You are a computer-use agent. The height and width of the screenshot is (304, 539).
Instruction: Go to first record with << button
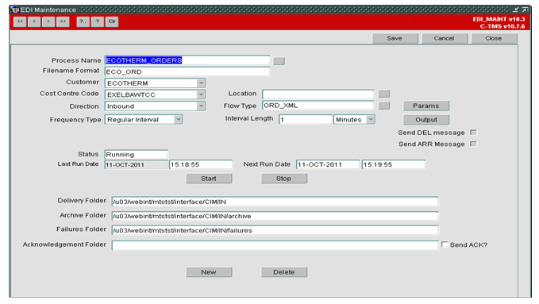20,21
